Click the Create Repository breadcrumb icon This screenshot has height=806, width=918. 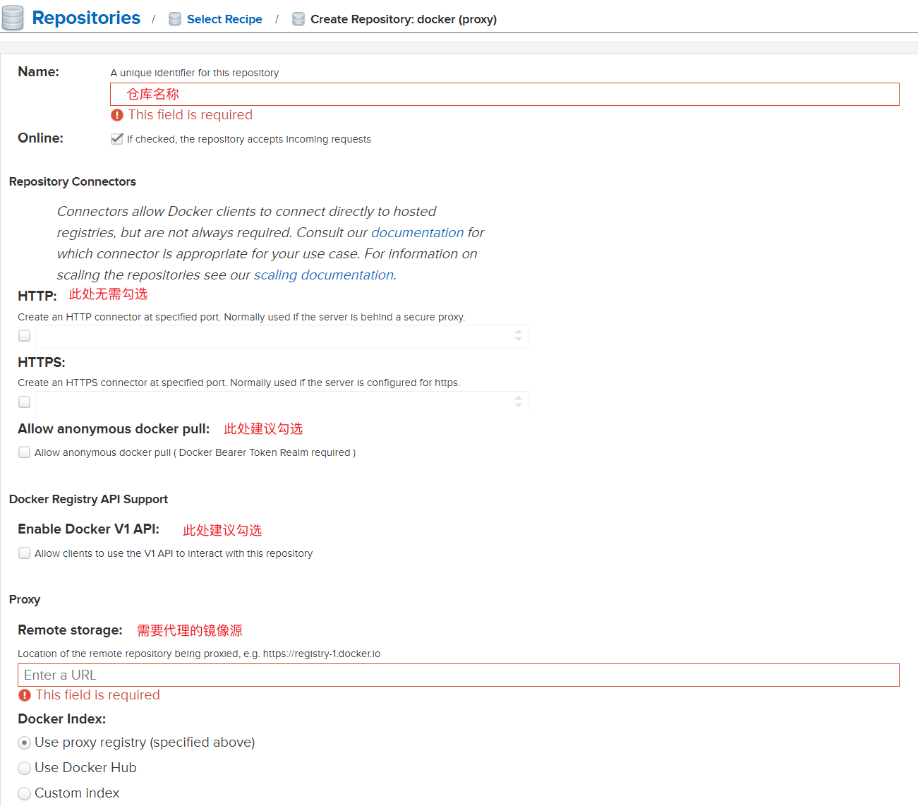tap(298, 19)
